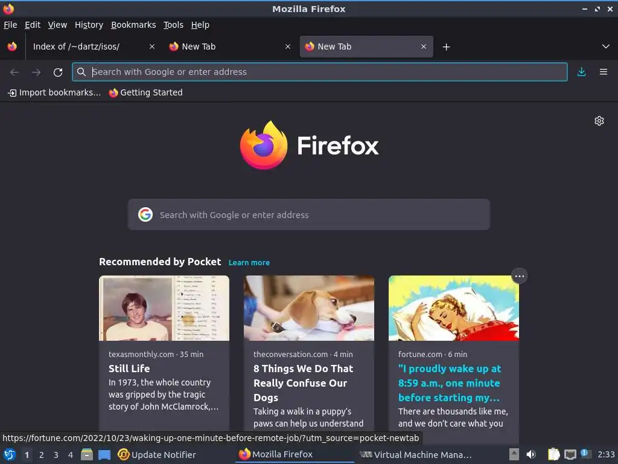Open the clipboard manager tray icon
Viewport: 618px width, 464px height.
[x=554, y=454]
